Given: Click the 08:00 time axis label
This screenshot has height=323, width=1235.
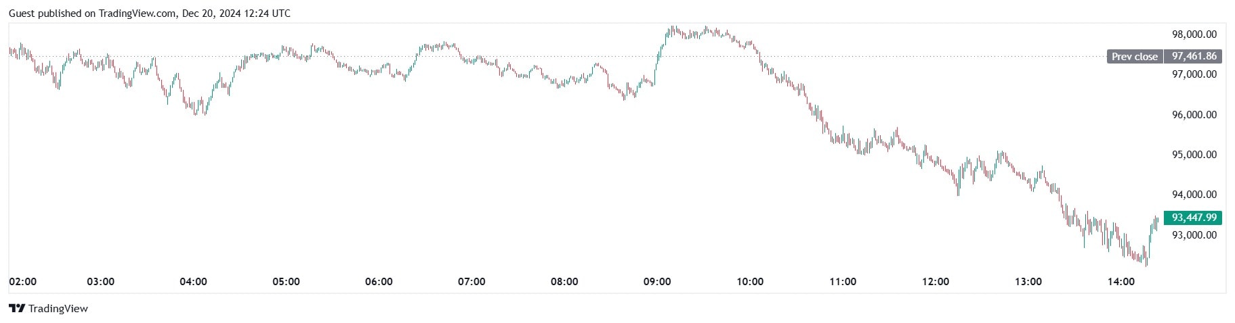Looking at the screenshot, I should pos(564,282).
